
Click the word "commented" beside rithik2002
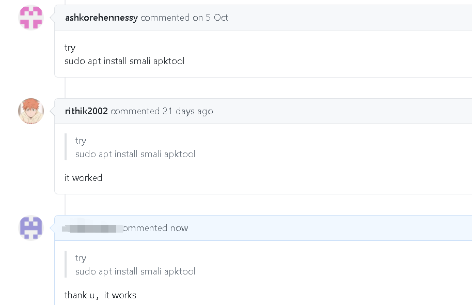[x=135, y=111]
